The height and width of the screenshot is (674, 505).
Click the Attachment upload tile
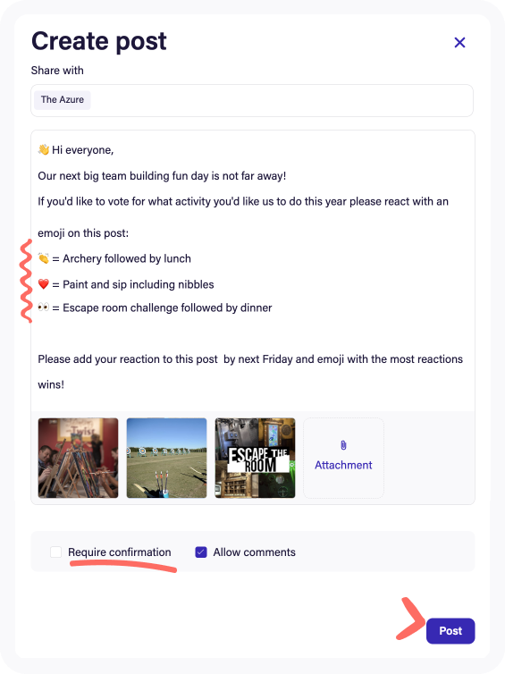coord(343,458)
